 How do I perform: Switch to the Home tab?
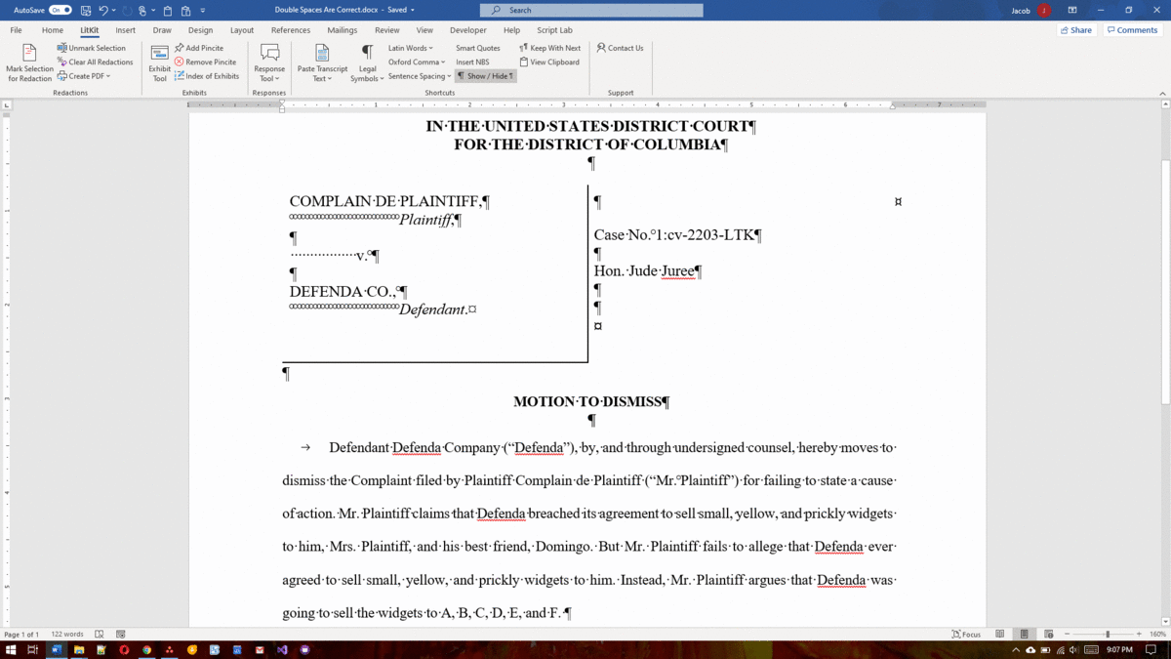coord(53,30)
